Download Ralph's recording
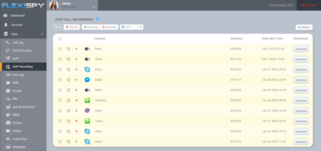 pyautogui.click(x=301, y=80)
